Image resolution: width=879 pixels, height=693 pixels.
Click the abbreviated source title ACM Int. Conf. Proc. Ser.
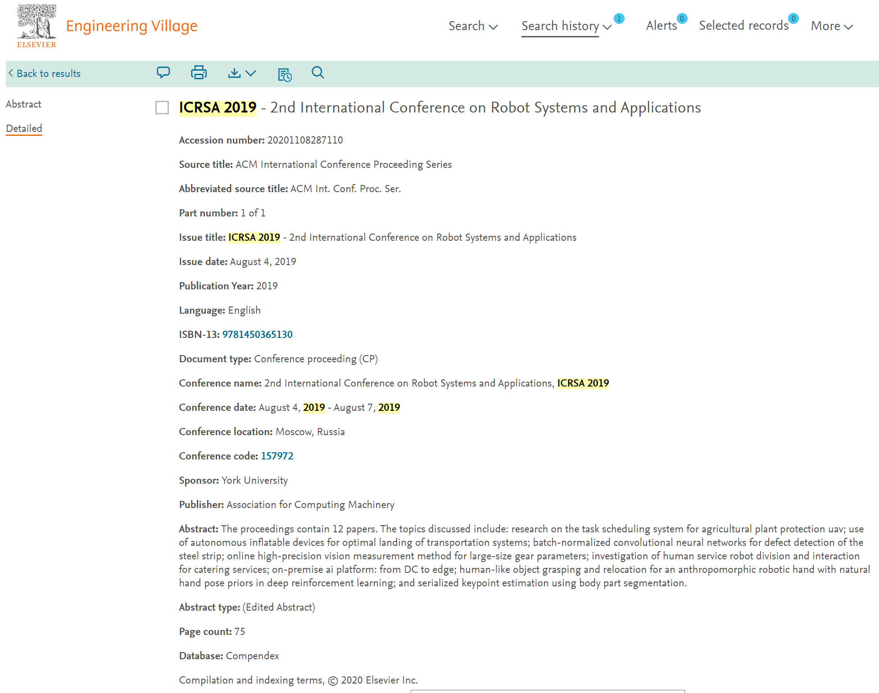coord(346,189)
